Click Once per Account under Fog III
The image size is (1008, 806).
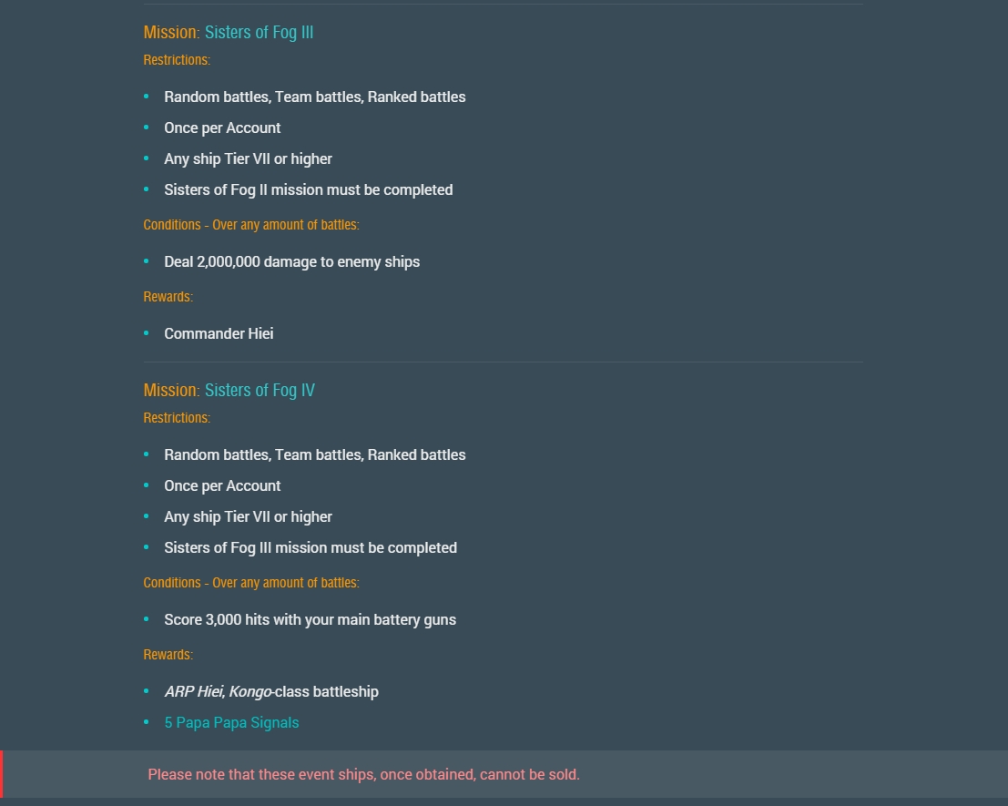(222, 128)
